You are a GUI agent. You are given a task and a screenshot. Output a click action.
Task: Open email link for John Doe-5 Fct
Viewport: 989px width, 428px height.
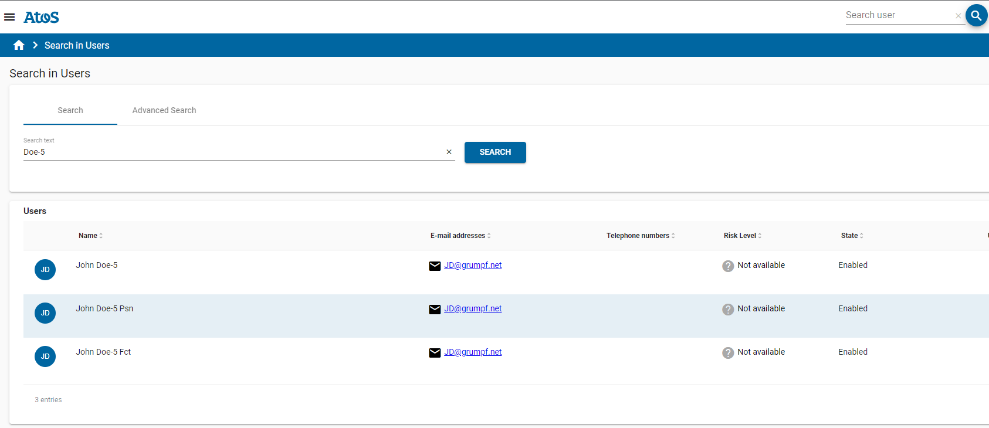point(473,352)
